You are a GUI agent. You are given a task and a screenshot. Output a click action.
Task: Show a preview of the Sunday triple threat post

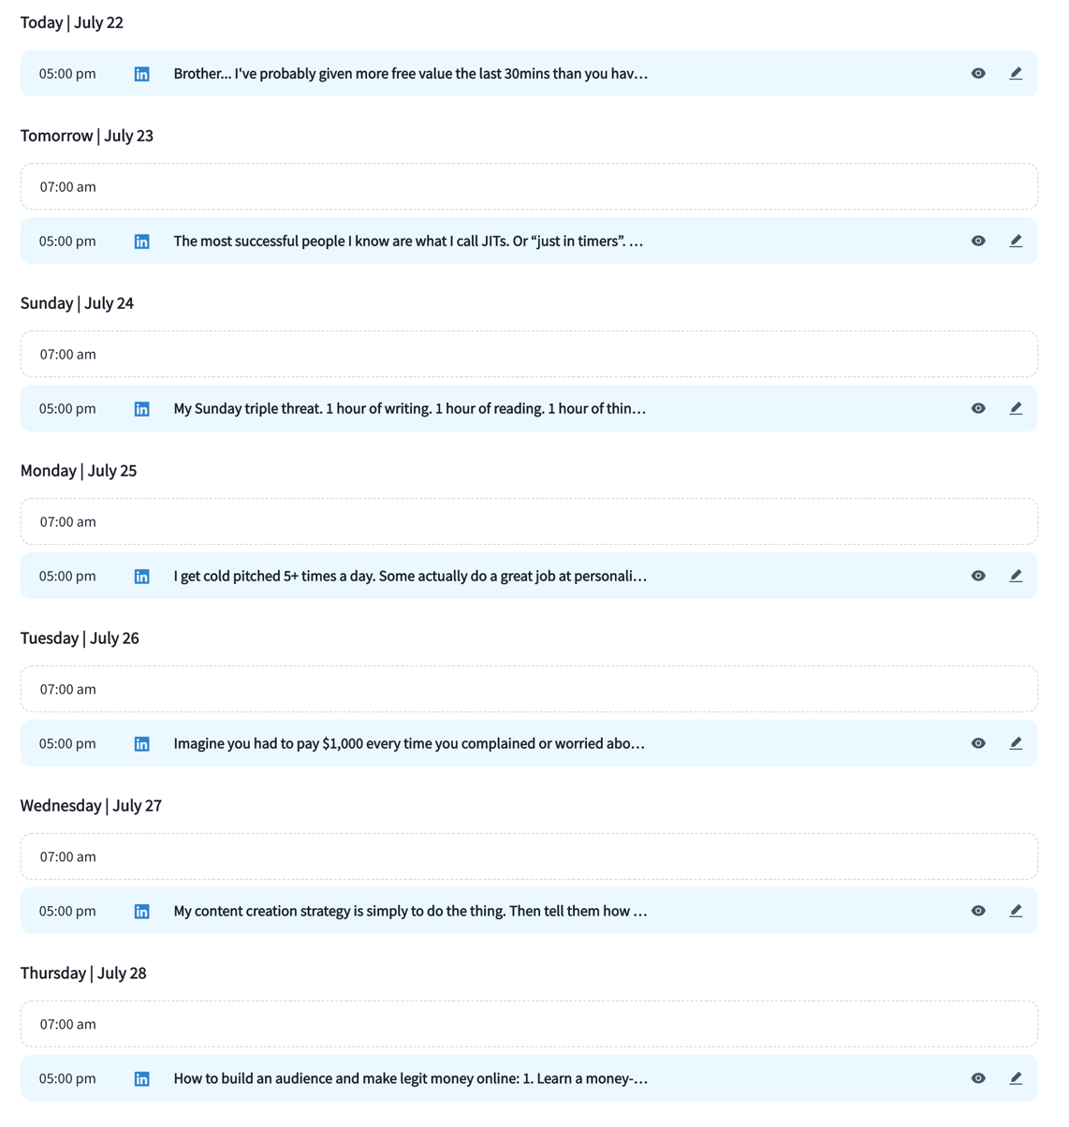point(978,408)
